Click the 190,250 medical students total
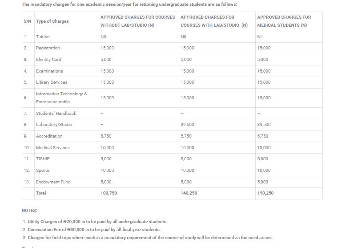The height and width of the screenshot is (248, 362). [265, 193]
